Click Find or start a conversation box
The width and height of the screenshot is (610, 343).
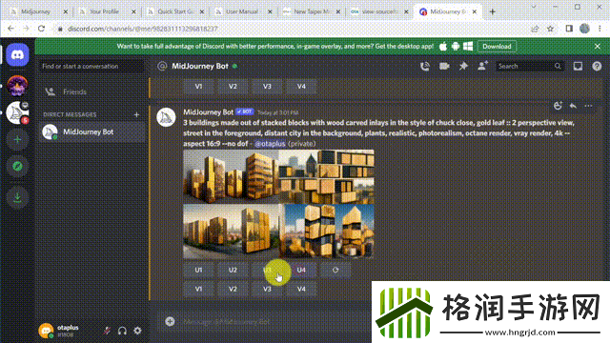pyautogui.click(x=91, y=66)
